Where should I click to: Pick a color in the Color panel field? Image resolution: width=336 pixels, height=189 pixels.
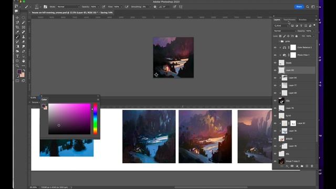pyautogui.click(x=69, y=119)
